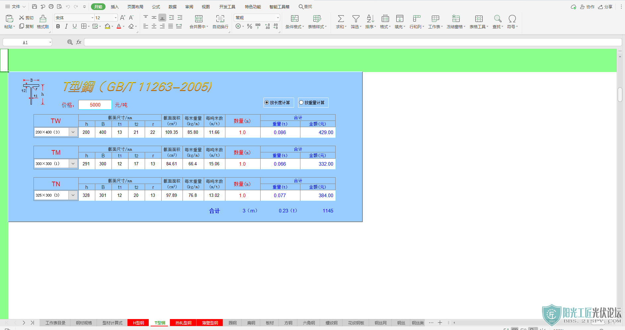Open the number format 常规 dropdown

[278, 18]
